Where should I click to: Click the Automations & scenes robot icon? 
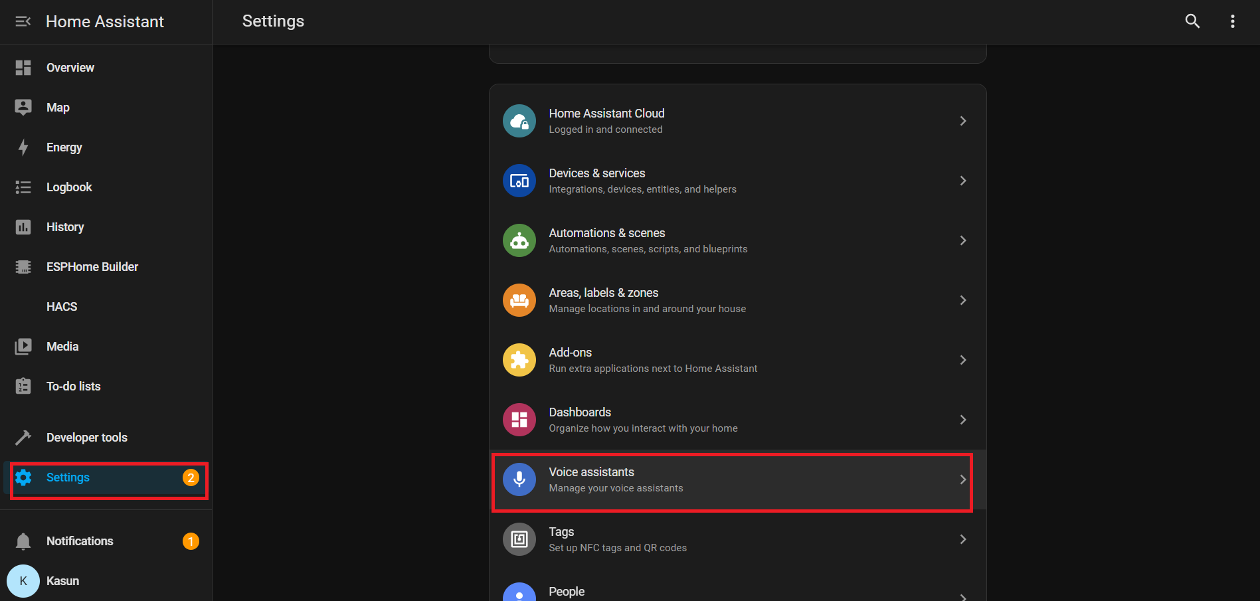click(519, 240)
